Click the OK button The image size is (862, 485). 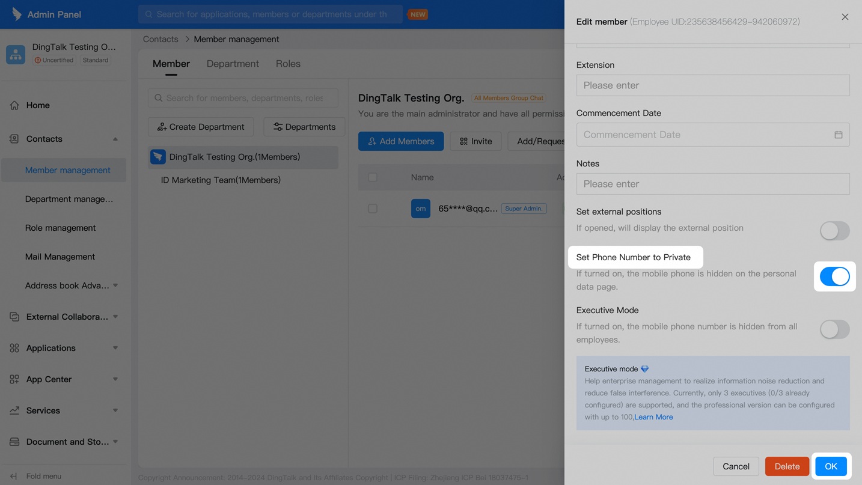pyautogui.click(x=831, y=466)
